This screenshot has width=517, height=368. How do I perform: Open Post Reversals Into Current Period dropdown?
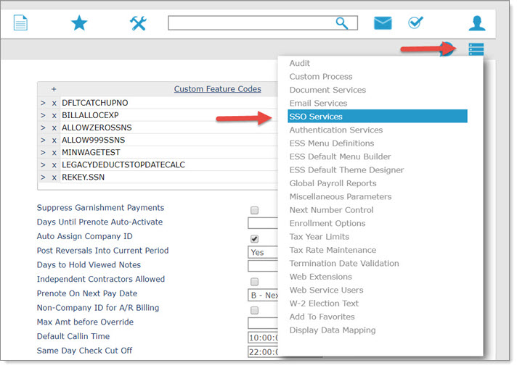tap(263, 252)
